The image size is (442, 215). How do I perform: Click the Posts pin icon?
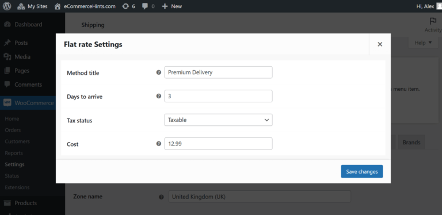click(7, 43)
